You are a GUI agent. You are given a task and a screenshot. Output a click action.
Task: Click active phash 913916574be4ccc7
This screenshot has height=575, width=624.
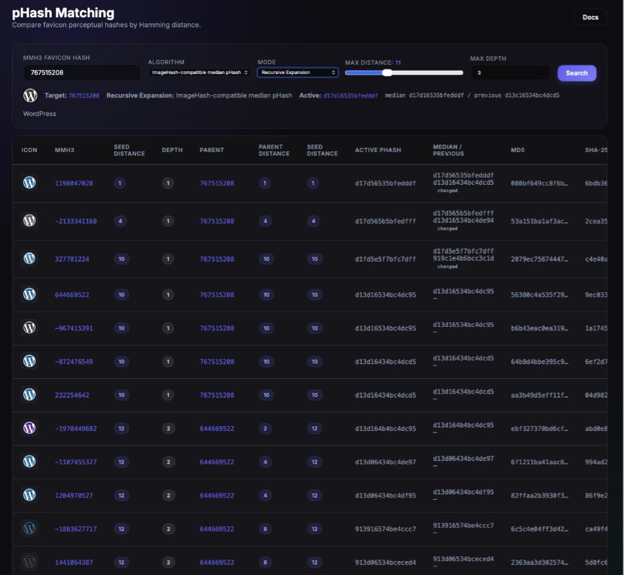tap(385, 529)
